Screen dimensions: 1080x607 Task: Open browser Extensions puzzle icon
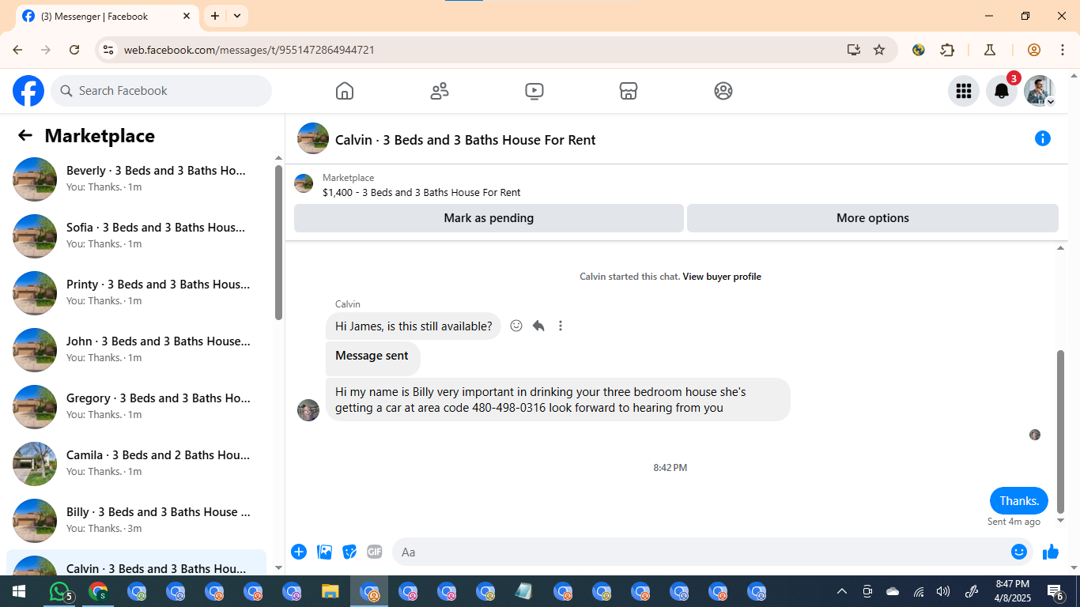pos(947,50)
